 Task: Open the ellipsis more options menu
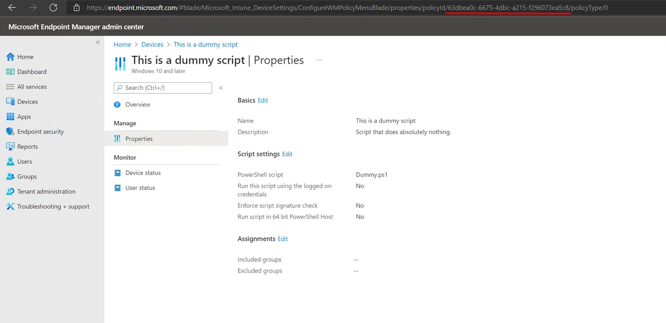pos(319,60)
